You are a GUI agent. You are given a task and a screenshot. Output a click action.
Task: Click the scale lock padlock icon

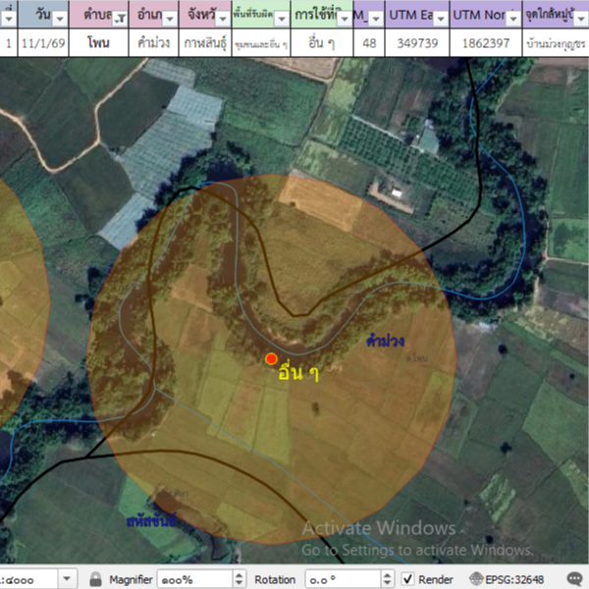(96, 579)
